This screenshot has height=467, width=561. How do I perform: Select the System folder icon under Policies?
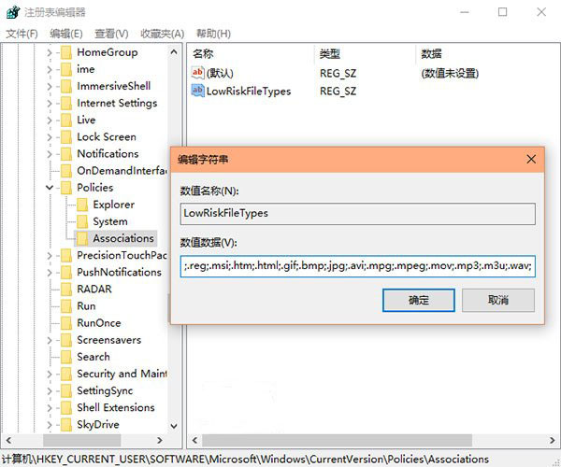click(x=81, y=221)
